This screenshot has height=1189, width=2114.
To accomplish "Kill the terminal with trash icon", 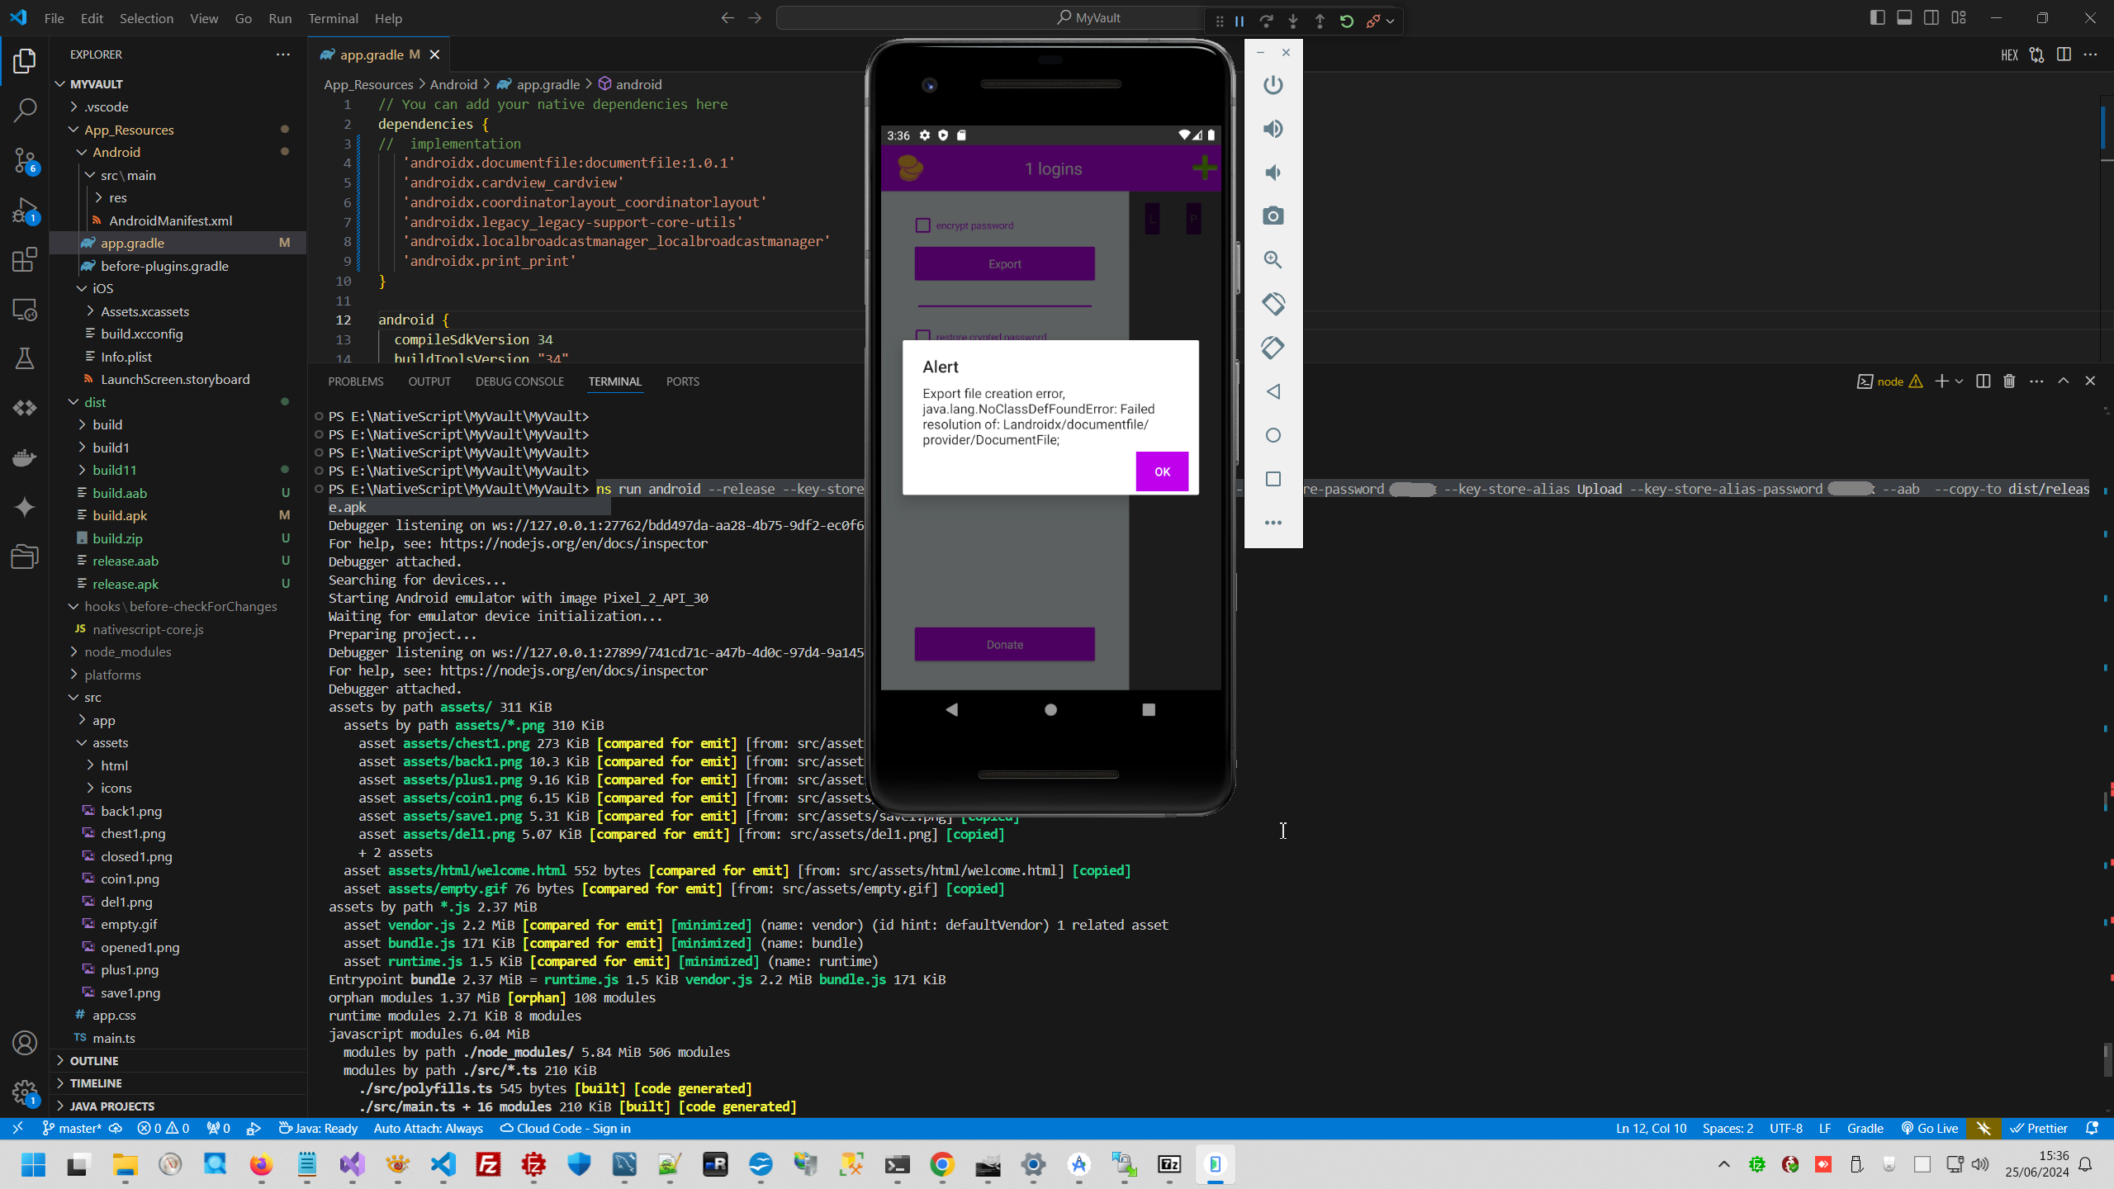I will point(2009,381).
